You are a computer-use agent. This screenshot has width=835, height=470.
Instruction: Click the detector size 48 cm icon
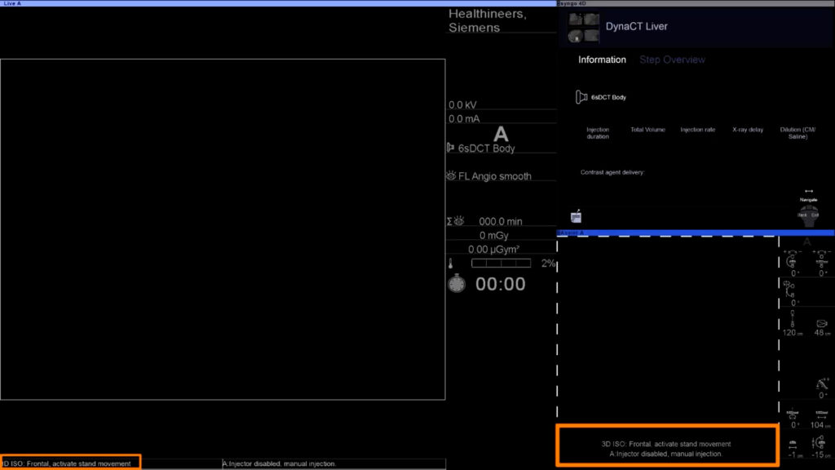click(820, 323)
